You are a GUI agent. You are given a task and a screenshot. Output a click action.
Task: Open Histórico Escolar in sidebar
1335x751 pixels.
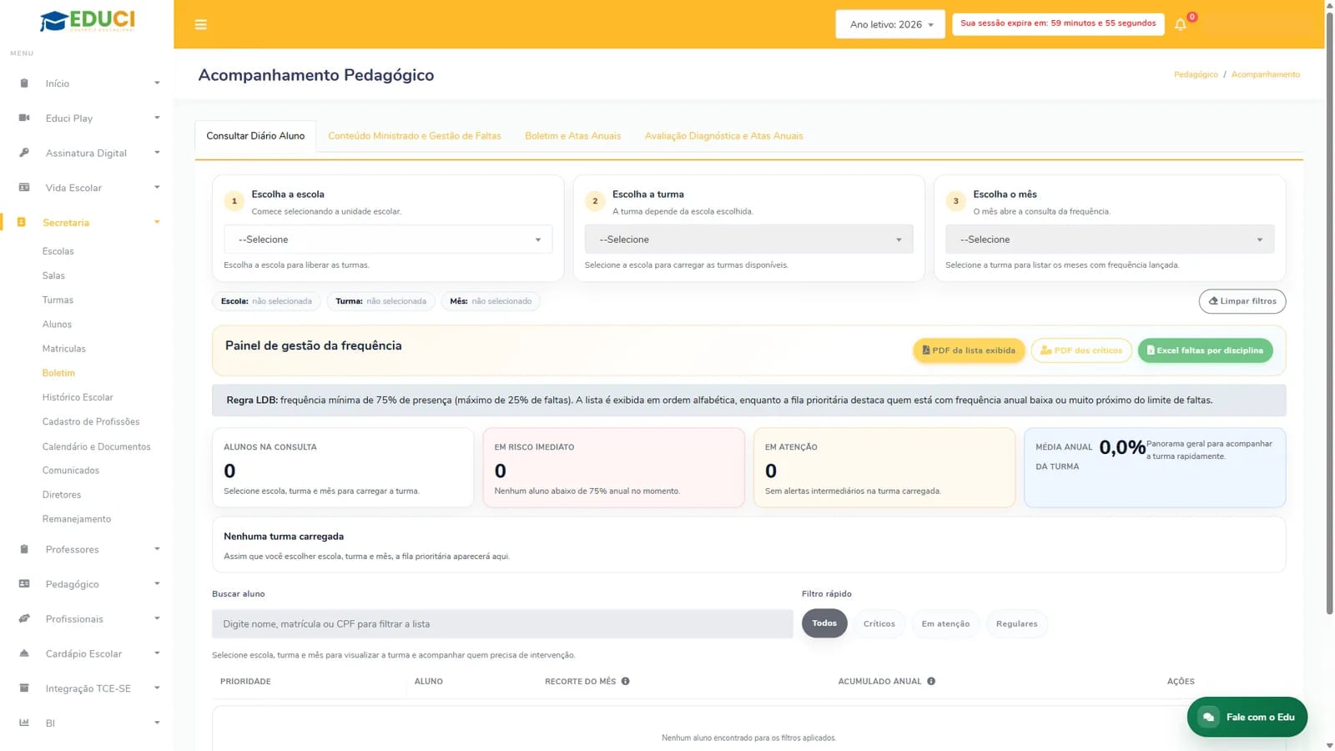click(78, 397)
